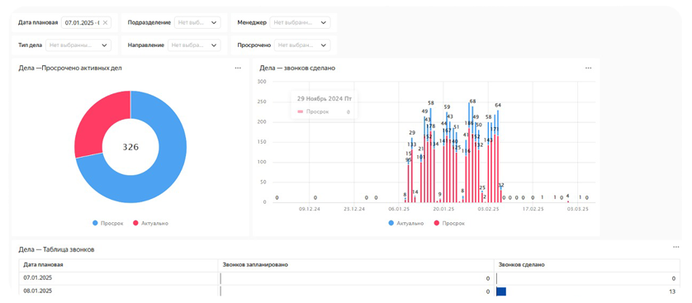
Task: Open the Просрочено filter dropdown
Action: (x=302, y=45)
